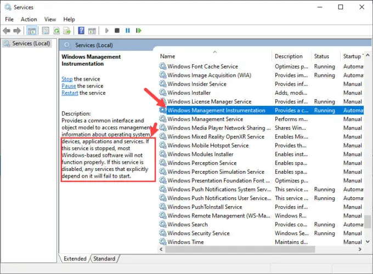
Task: Click the Refresh toolbar icon
Action: [x=56, y=31]
